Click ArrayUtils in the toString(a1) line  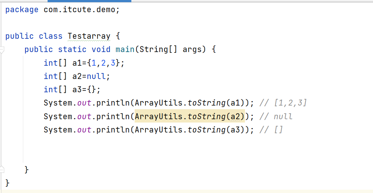coord(158,103)
